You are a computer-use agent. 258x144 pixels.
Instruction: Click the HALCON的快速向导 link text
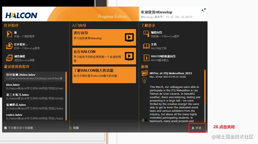coord(163,56)
